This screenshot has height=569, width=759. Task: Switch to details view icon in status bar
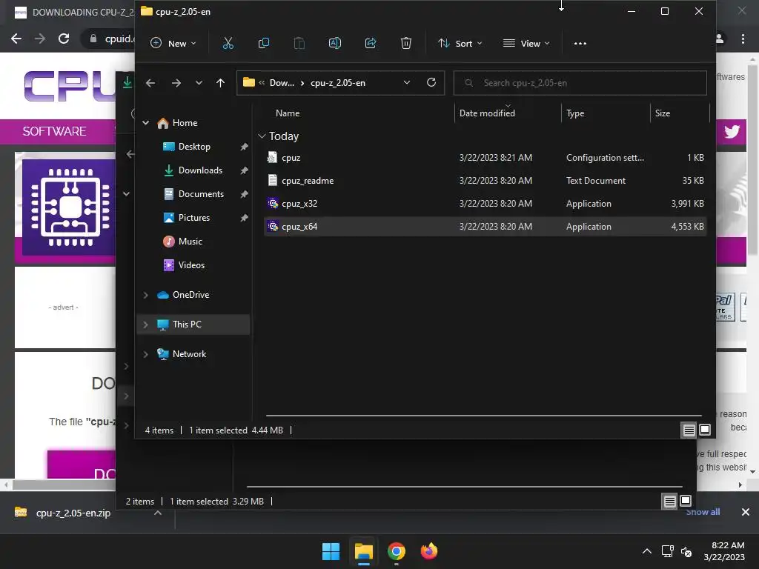click(689, 430)
